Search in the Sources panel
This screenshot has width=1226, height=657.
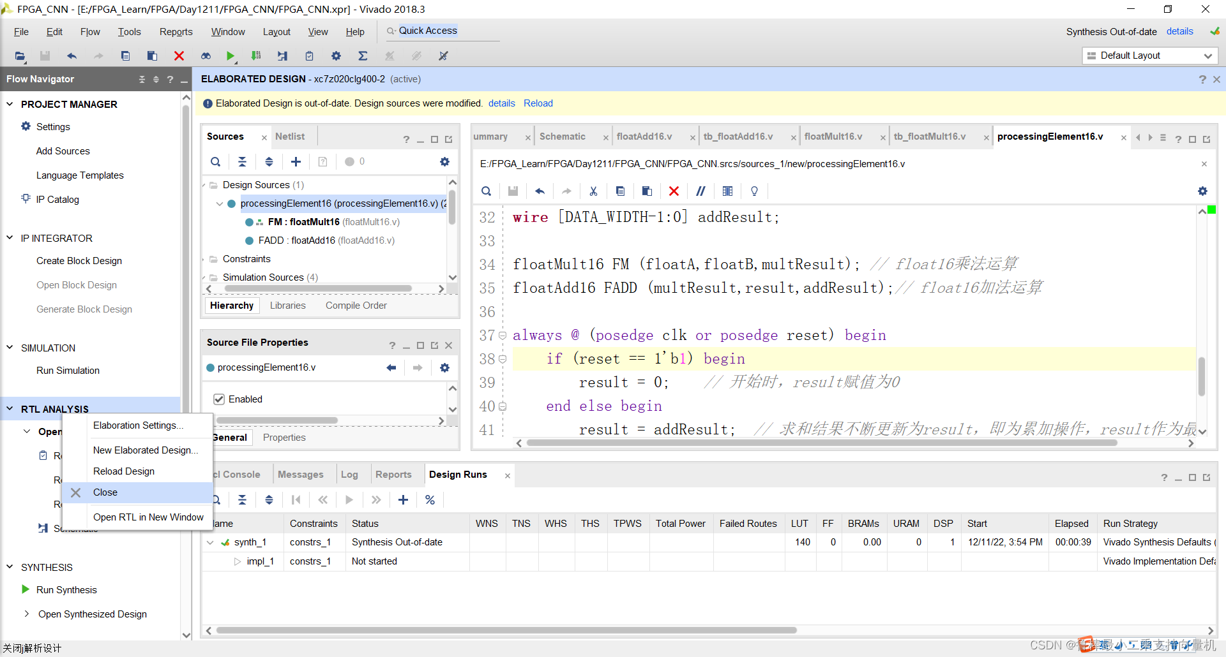click(216, 162)
